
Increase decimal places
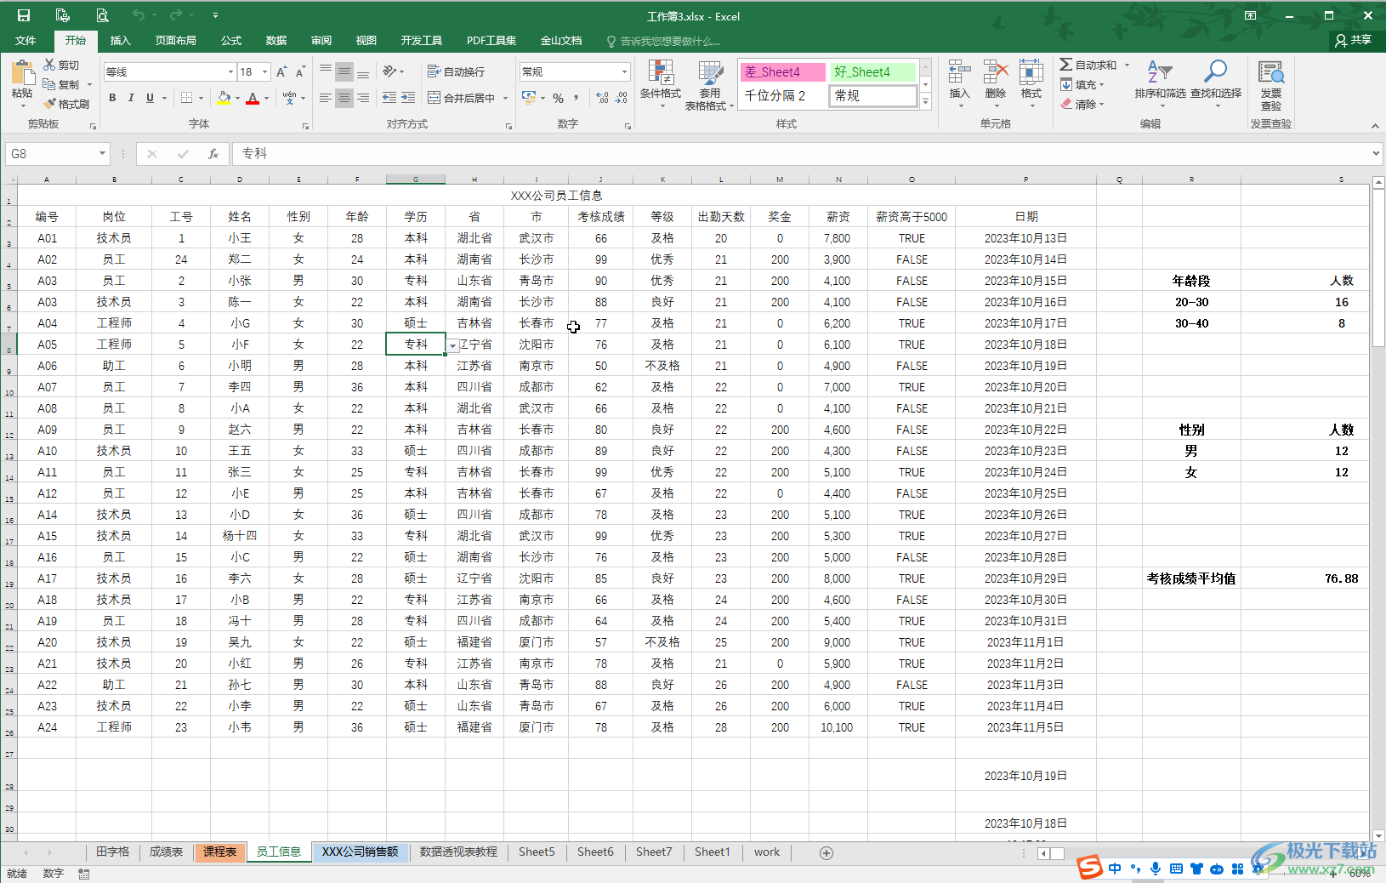click(603, 98)
